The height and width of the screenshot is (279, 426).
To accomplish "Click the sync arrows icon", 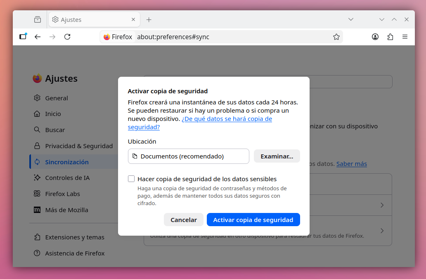I will tap(37, 162).
